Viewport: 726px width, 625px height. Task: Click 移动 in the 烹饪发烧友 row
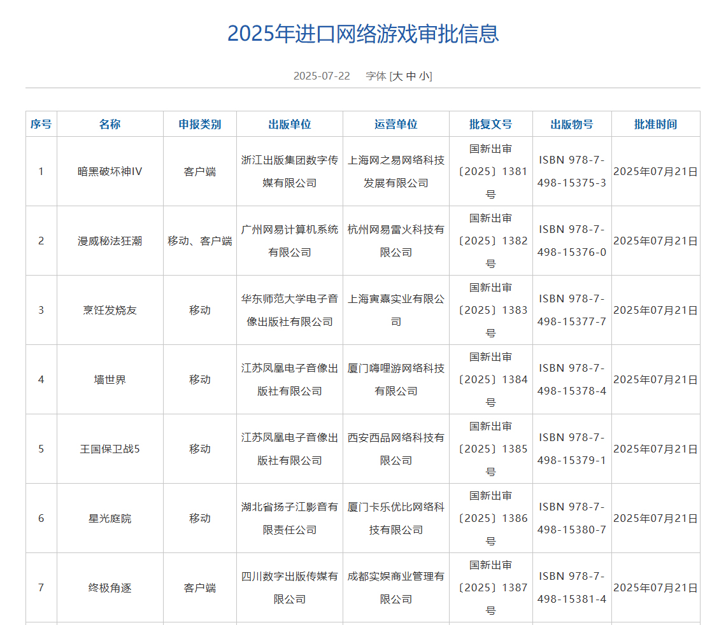point(200,311)
